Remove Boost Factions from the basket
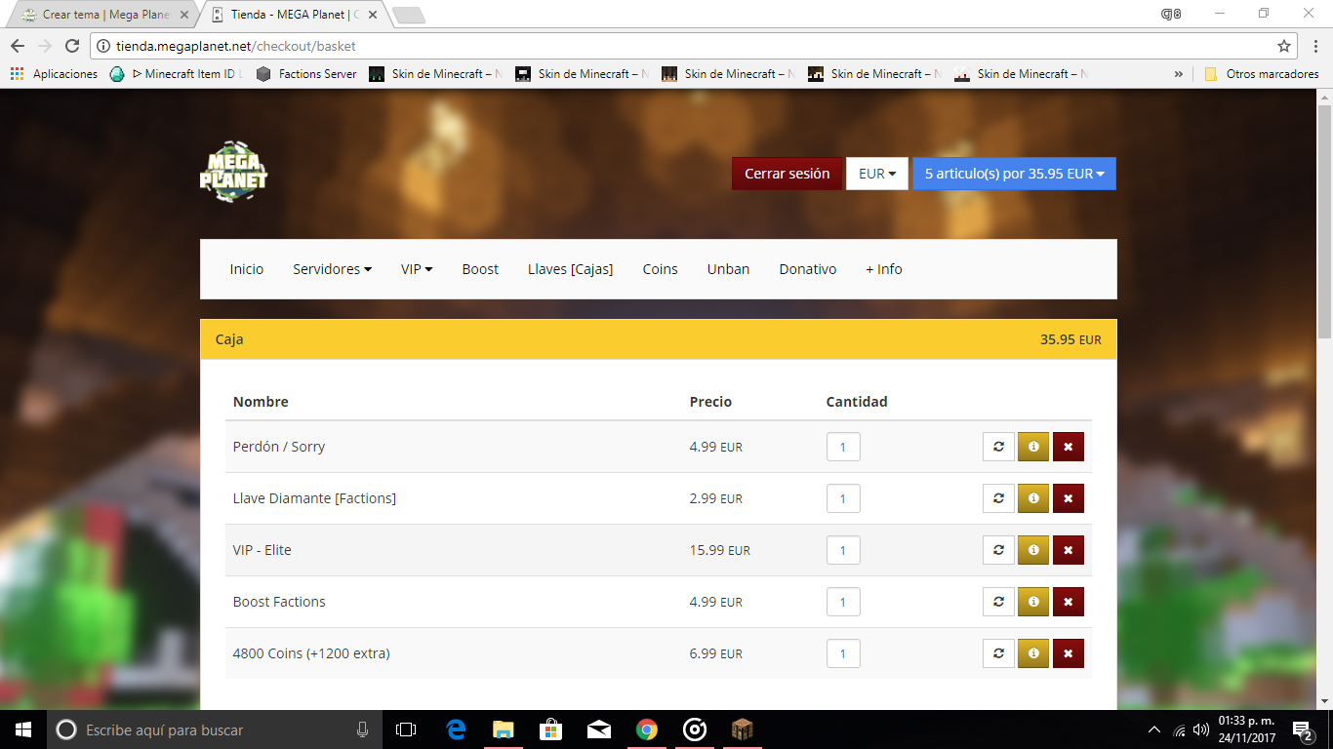The width and height of the screenshot is (1333, 749). (1069, 602)
